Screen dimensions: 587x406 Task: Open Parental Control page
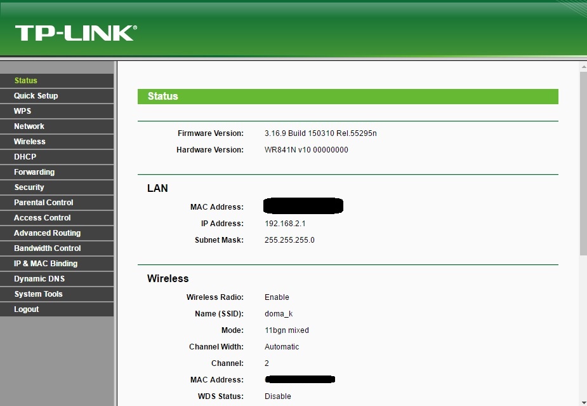point(56,203)
